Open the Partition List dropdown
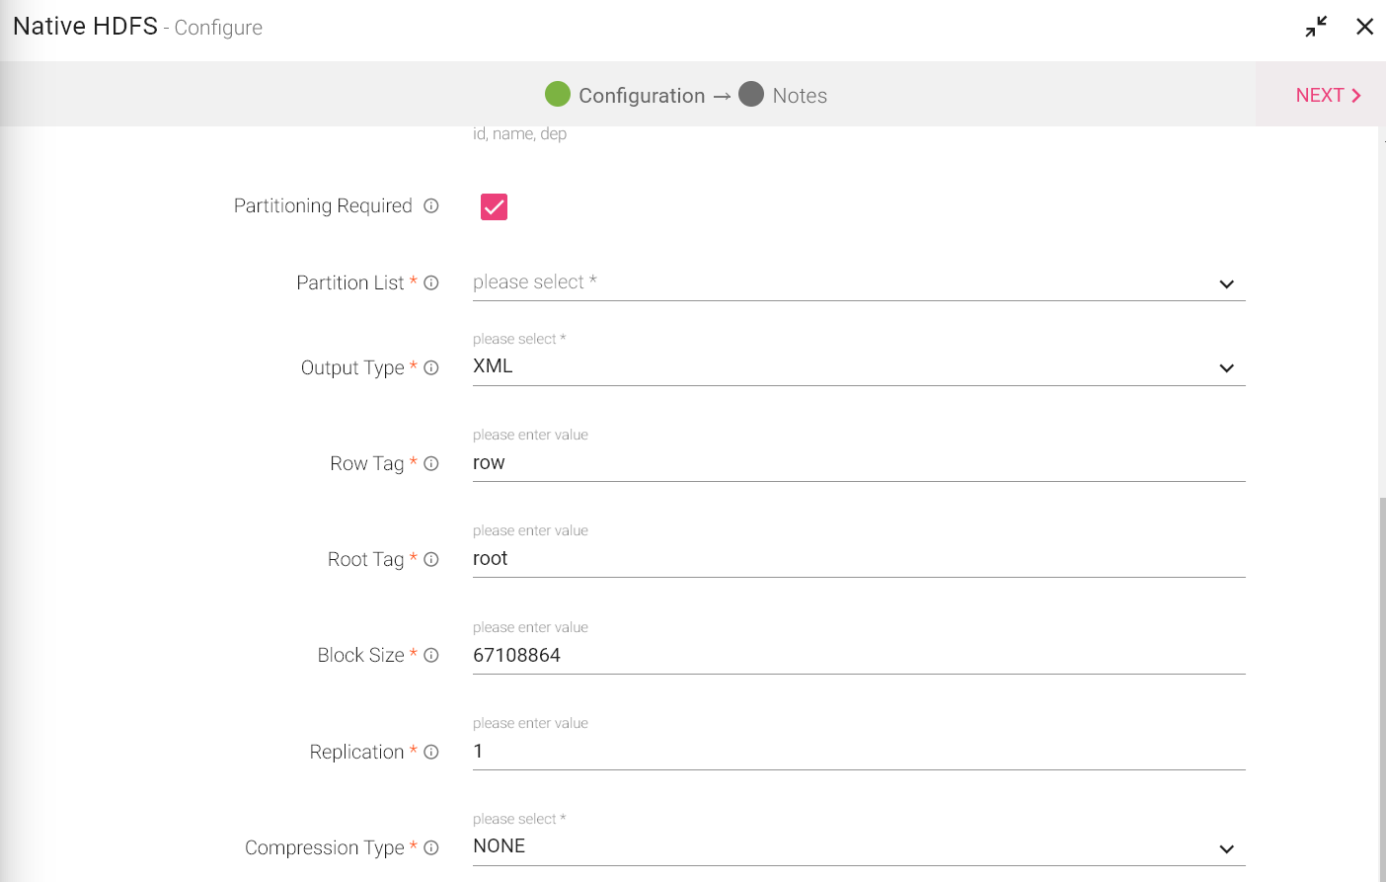The image size is (1386, 882). pyautogui.click(x=857, y=283)
